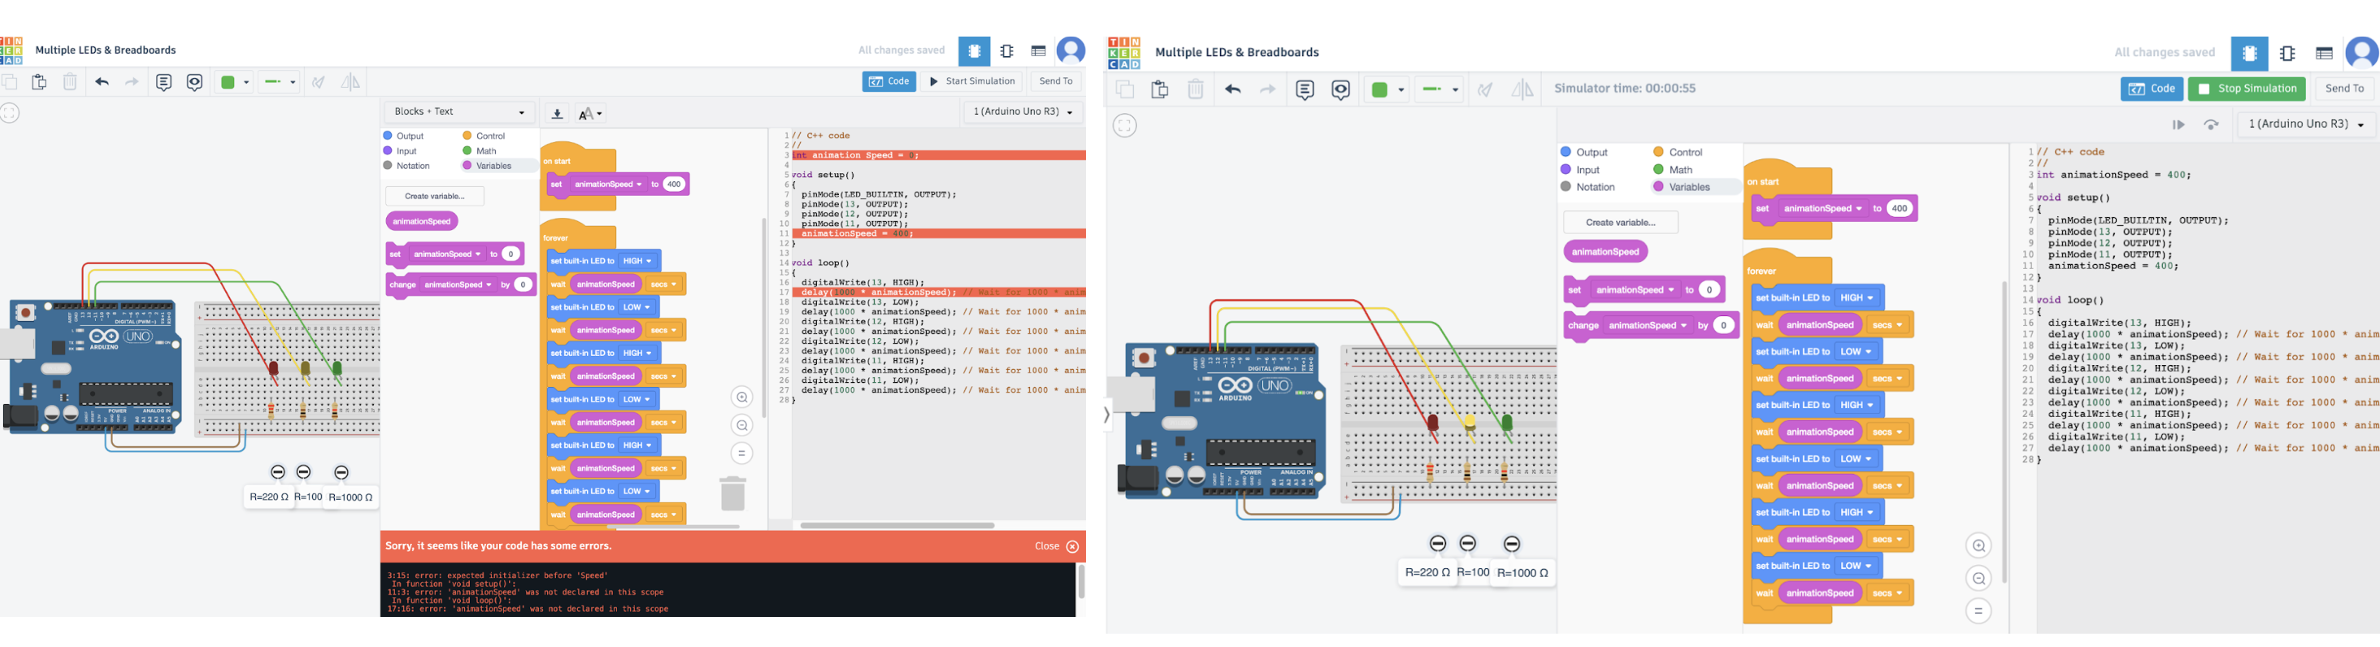Click undo arrow beside the Simulator time readout
2380x647 pixels.
click(x=1232, y=89)
